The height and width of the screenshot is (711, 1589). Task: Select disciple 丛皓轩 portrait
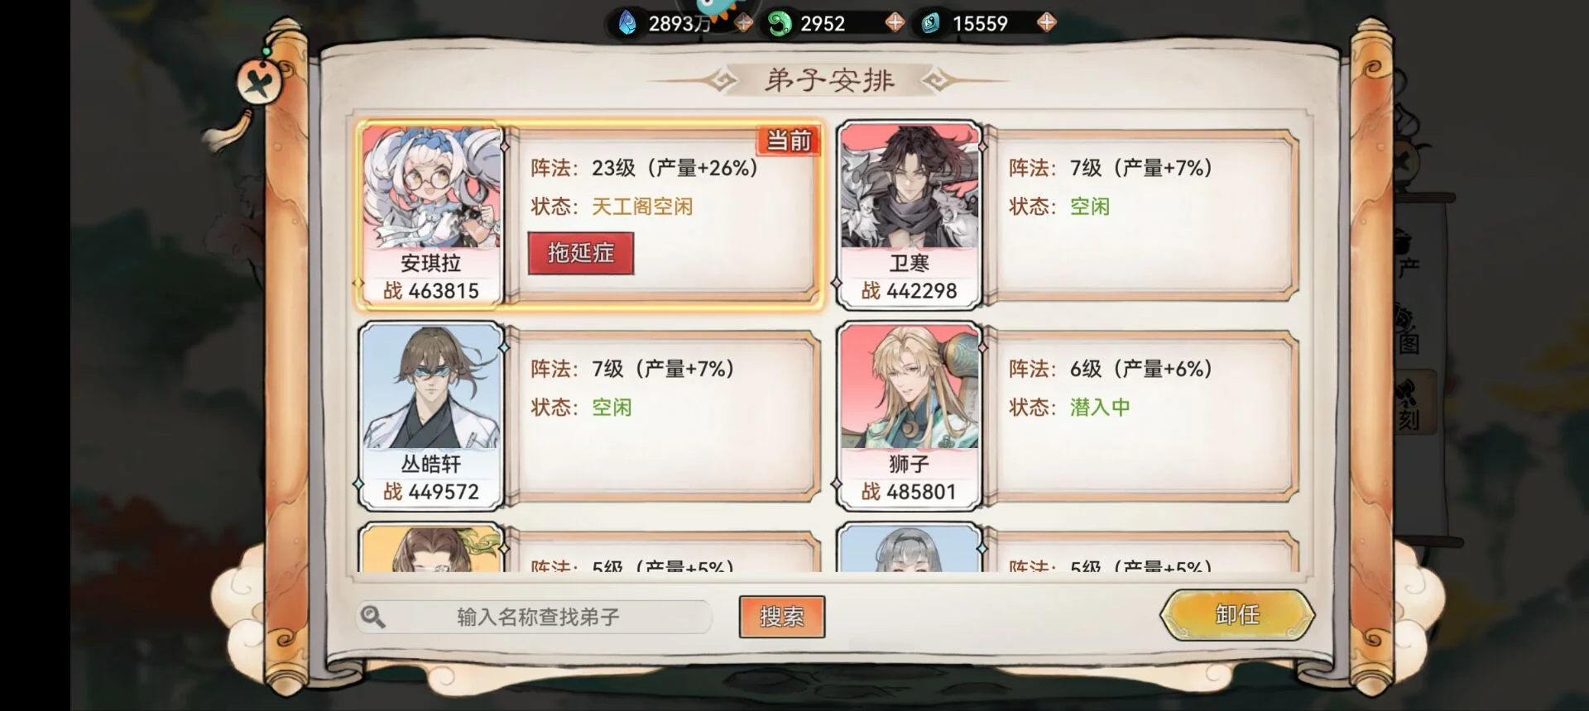pos(431,415)
